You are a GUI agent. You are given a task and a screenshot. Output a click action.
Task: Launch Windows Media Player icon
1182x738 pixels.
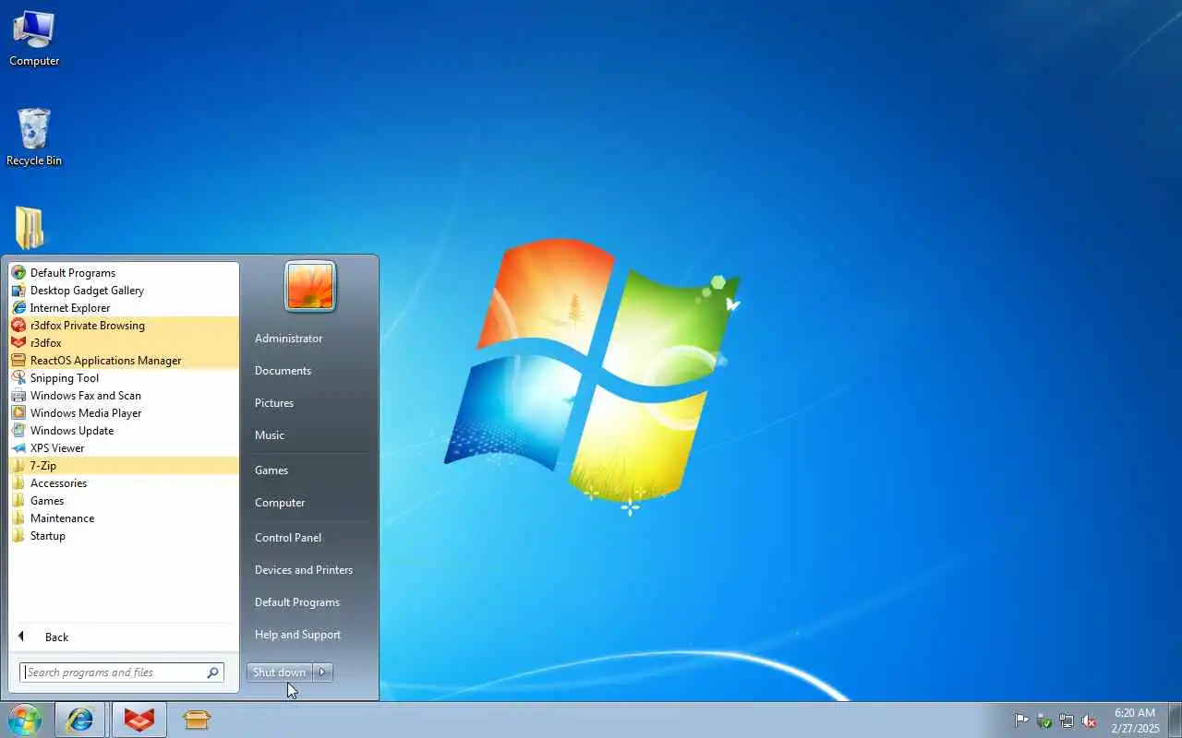tap(18, 413)
